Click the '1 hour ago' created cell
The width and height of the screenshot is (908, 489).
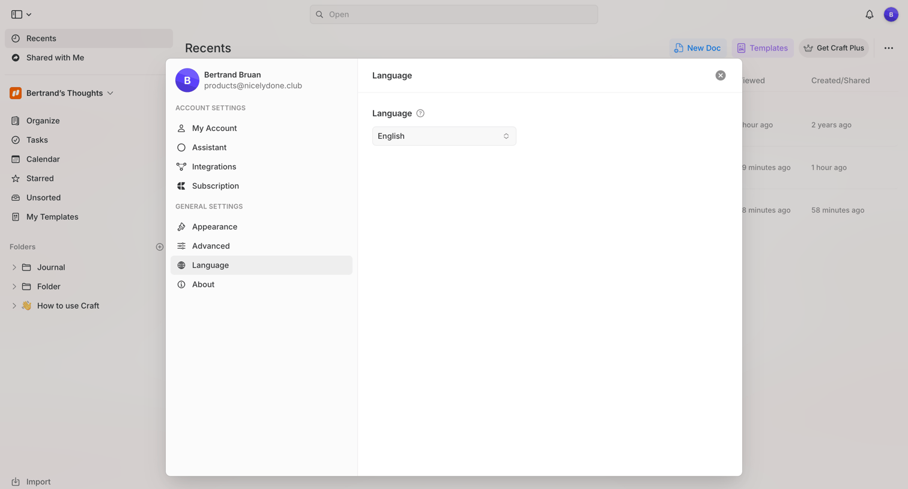[829, 168]
